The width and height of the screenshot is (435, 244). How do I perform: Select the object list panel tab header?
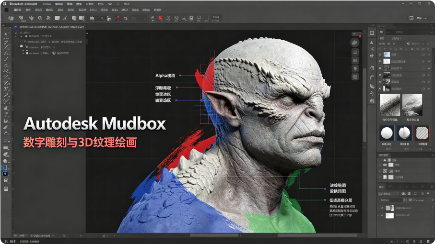click(384, 155)
